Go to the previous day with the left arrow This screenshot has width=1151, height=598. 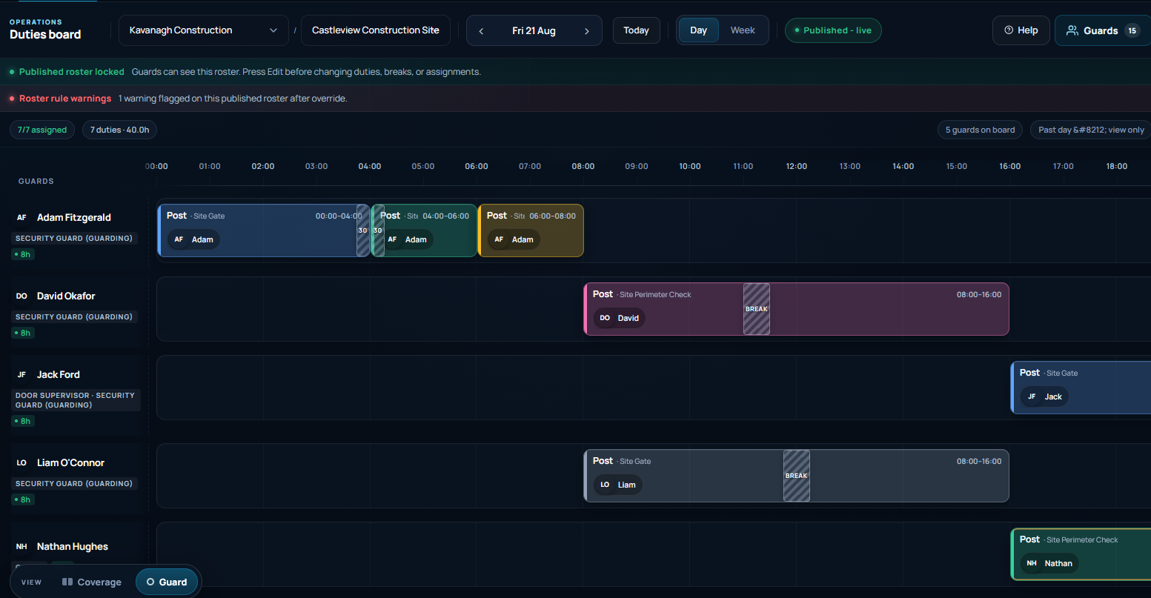tap(481, 31)
